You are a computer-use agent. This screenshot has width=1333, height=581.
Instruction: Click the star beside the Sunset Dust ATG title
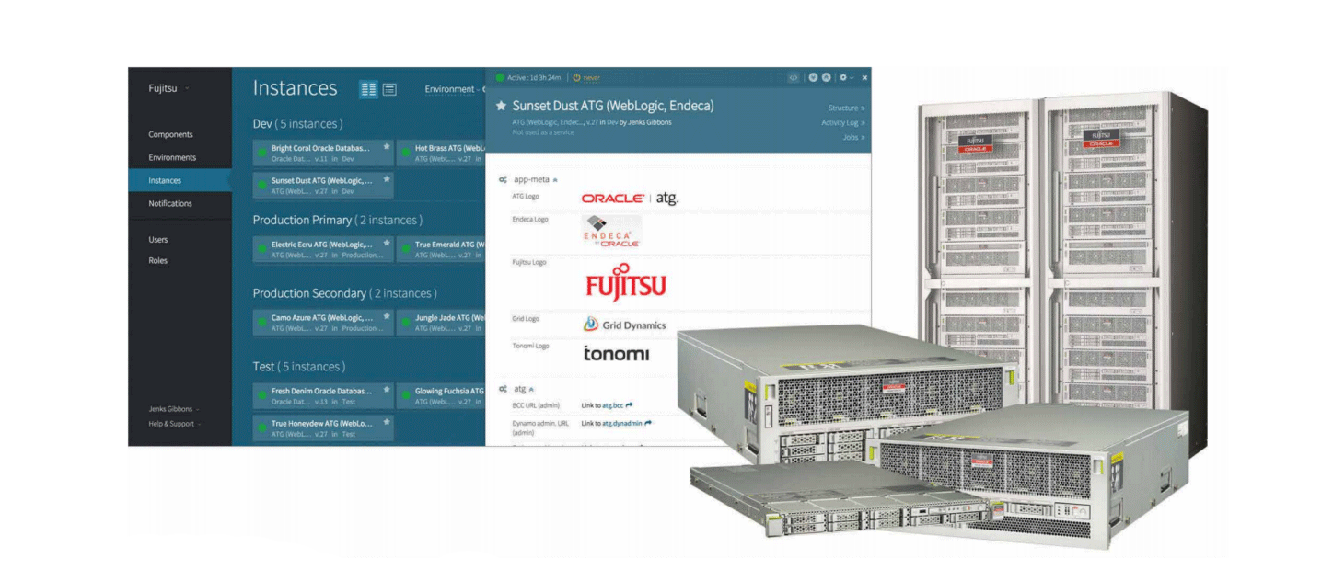pos(502,106)
